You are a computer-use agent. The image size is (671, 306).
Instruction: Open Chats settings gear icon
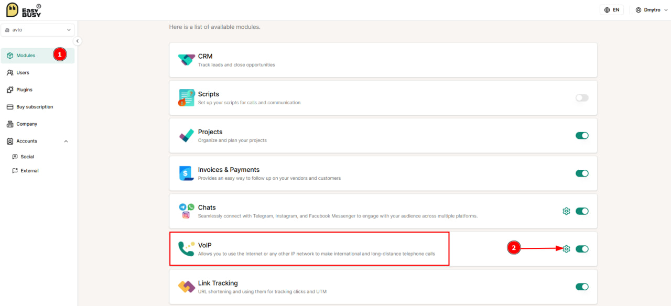click(566, 211)
